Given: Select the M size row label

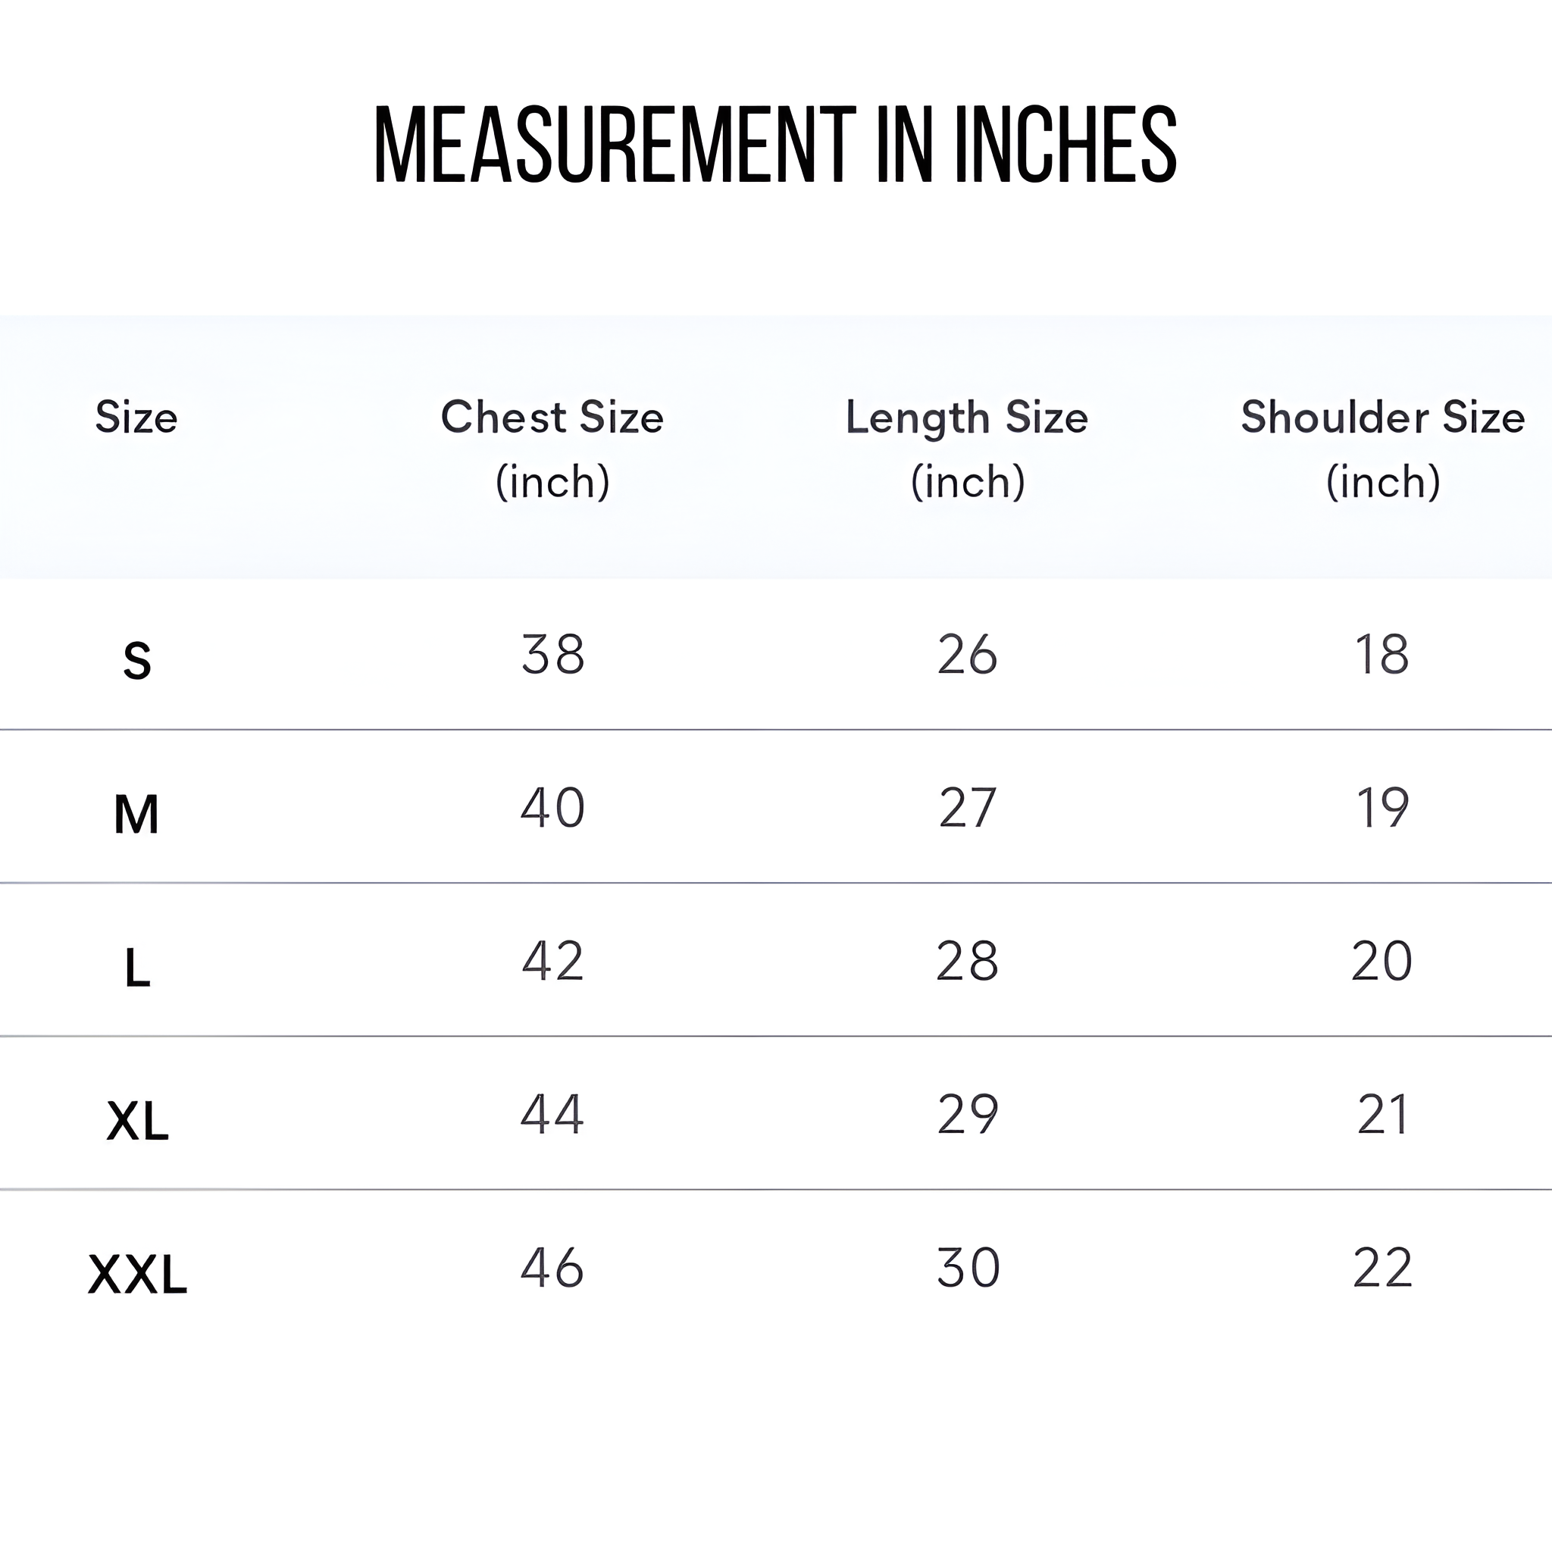Looking at the screenshot, I should (136, 815).
